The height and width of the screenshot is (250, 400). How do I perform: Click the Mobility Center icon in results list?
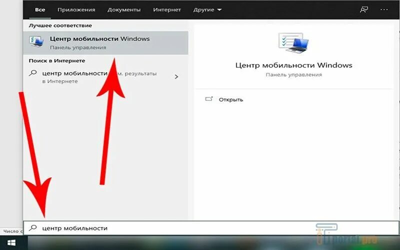(36, 41)
